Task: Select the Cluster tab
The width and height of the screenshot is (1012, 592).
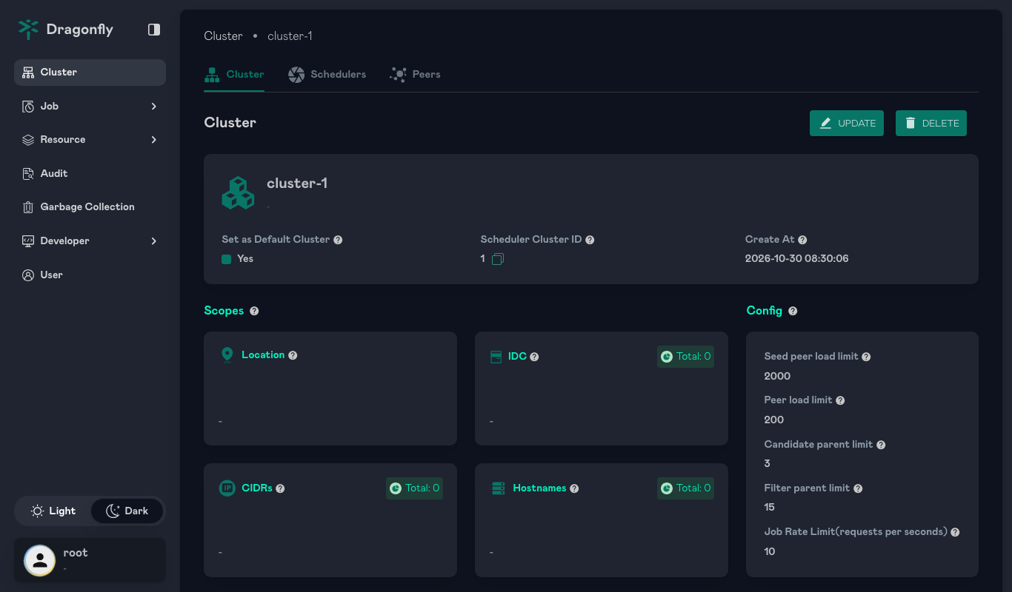Action: pyautogui.click(x=234, y=75)
